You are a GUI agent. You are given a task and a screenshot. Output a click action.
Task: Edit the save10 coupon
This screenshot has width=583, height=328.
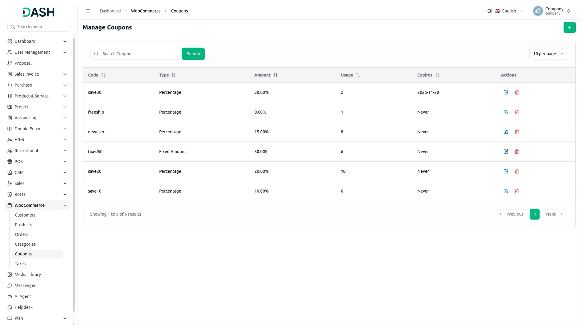[506, 191]
